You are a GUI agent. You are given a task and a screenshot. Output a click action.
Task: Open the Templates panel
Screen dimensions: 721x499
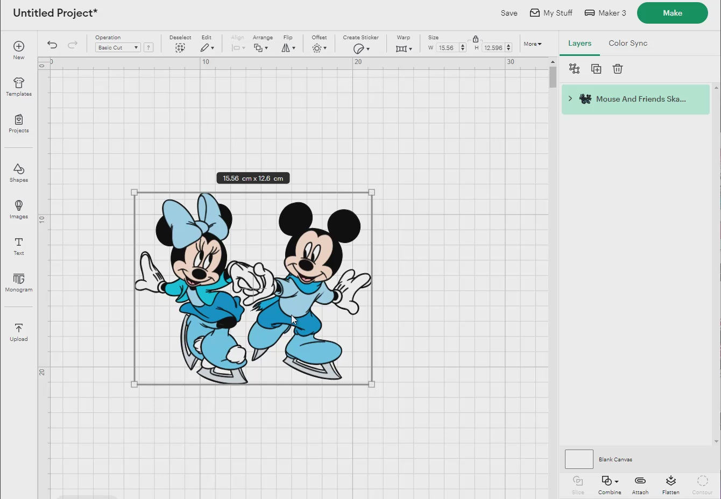pos(19,87)
